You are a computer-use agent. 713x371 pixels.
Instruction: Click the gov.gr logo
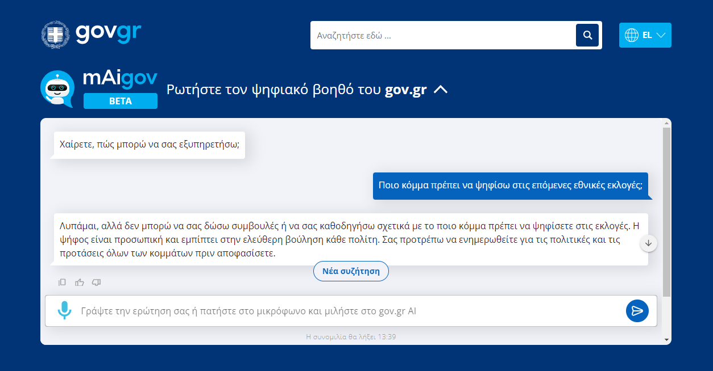click(91, 35)
